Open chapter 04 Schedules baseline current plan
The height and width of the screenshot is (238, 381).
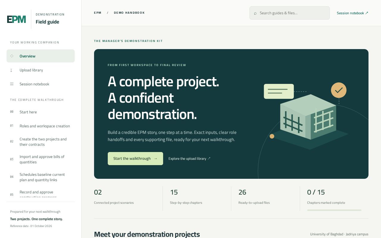40,177
